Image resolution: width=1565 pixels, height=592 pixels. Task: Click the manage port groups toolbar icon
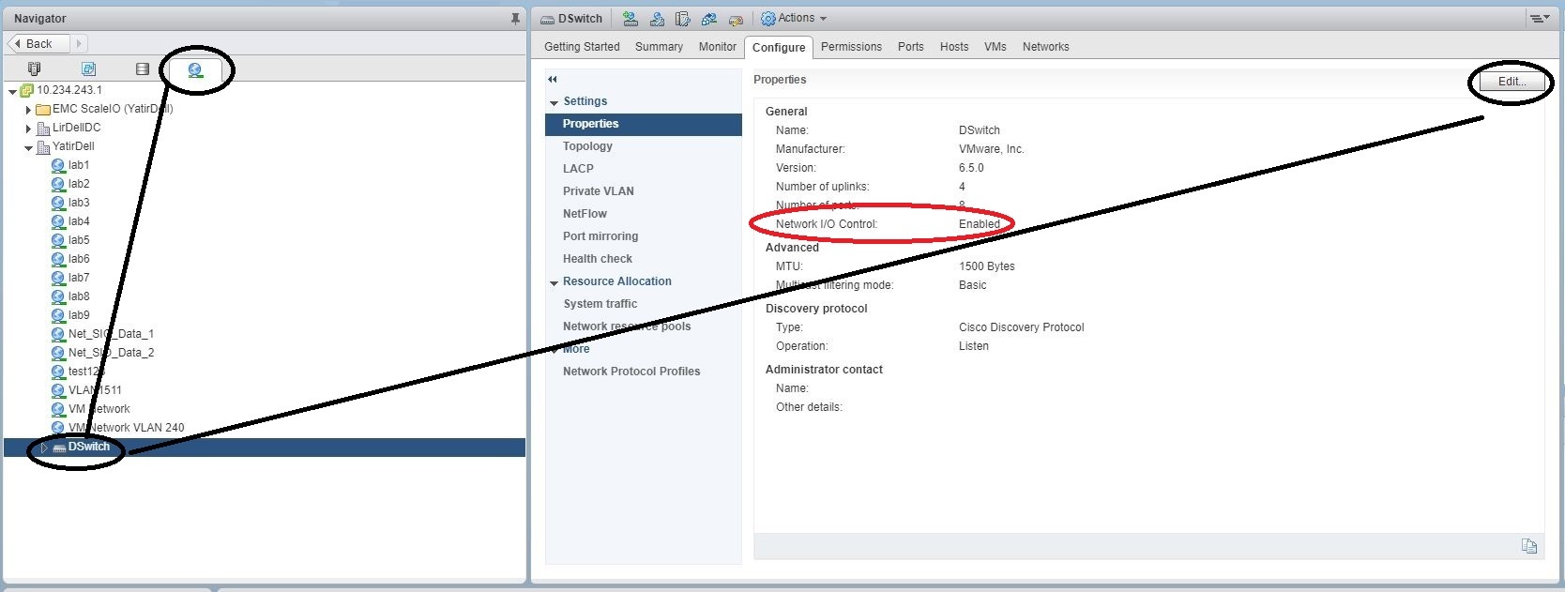click(683, 19)
